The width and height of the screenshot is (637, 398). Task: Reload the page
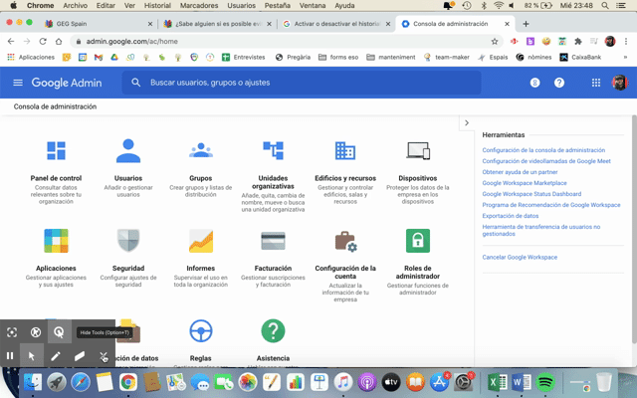click(x=43, y=42)
